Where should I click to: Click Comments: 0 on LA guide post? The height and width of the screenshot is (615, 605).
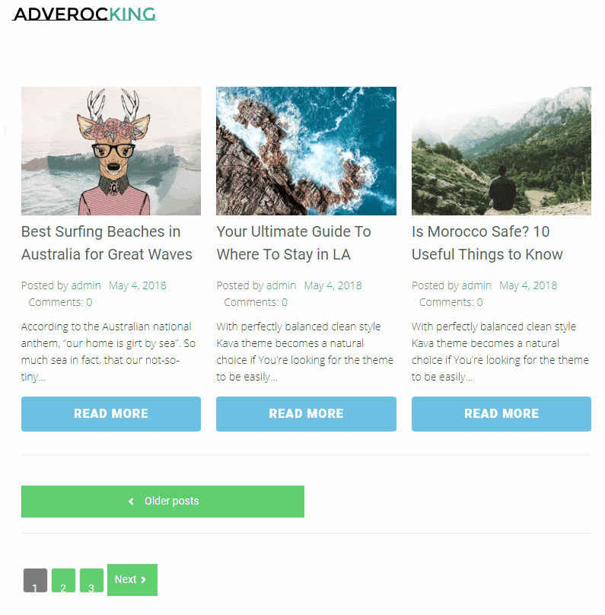click(x=256, y=302)
